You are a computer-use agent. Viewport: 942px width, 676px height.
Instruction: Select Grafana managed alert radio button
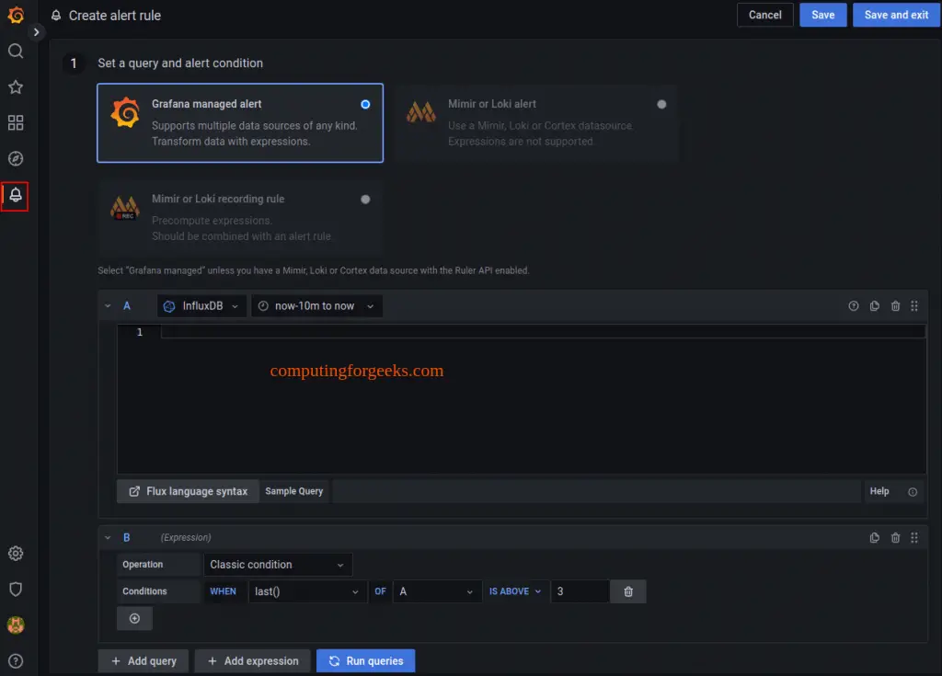point(365,105)
